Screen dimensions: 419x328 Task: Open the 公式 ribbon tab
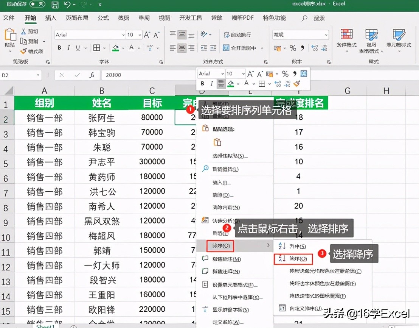click(103, 18)
